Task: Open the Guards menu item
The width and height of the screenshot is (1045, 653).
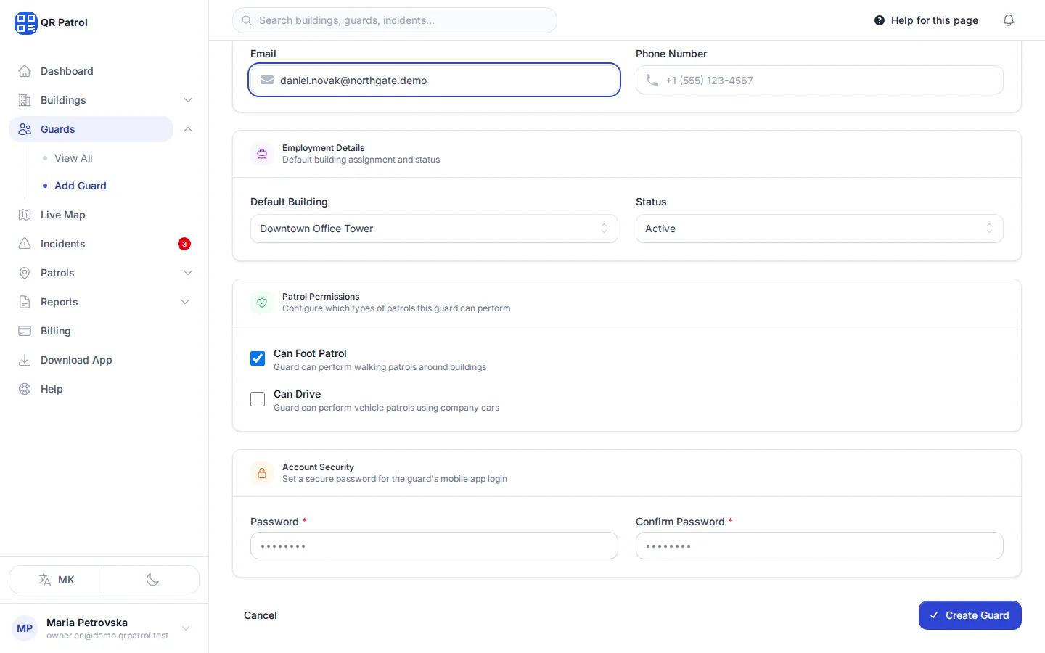Action: tap(91, 129)
